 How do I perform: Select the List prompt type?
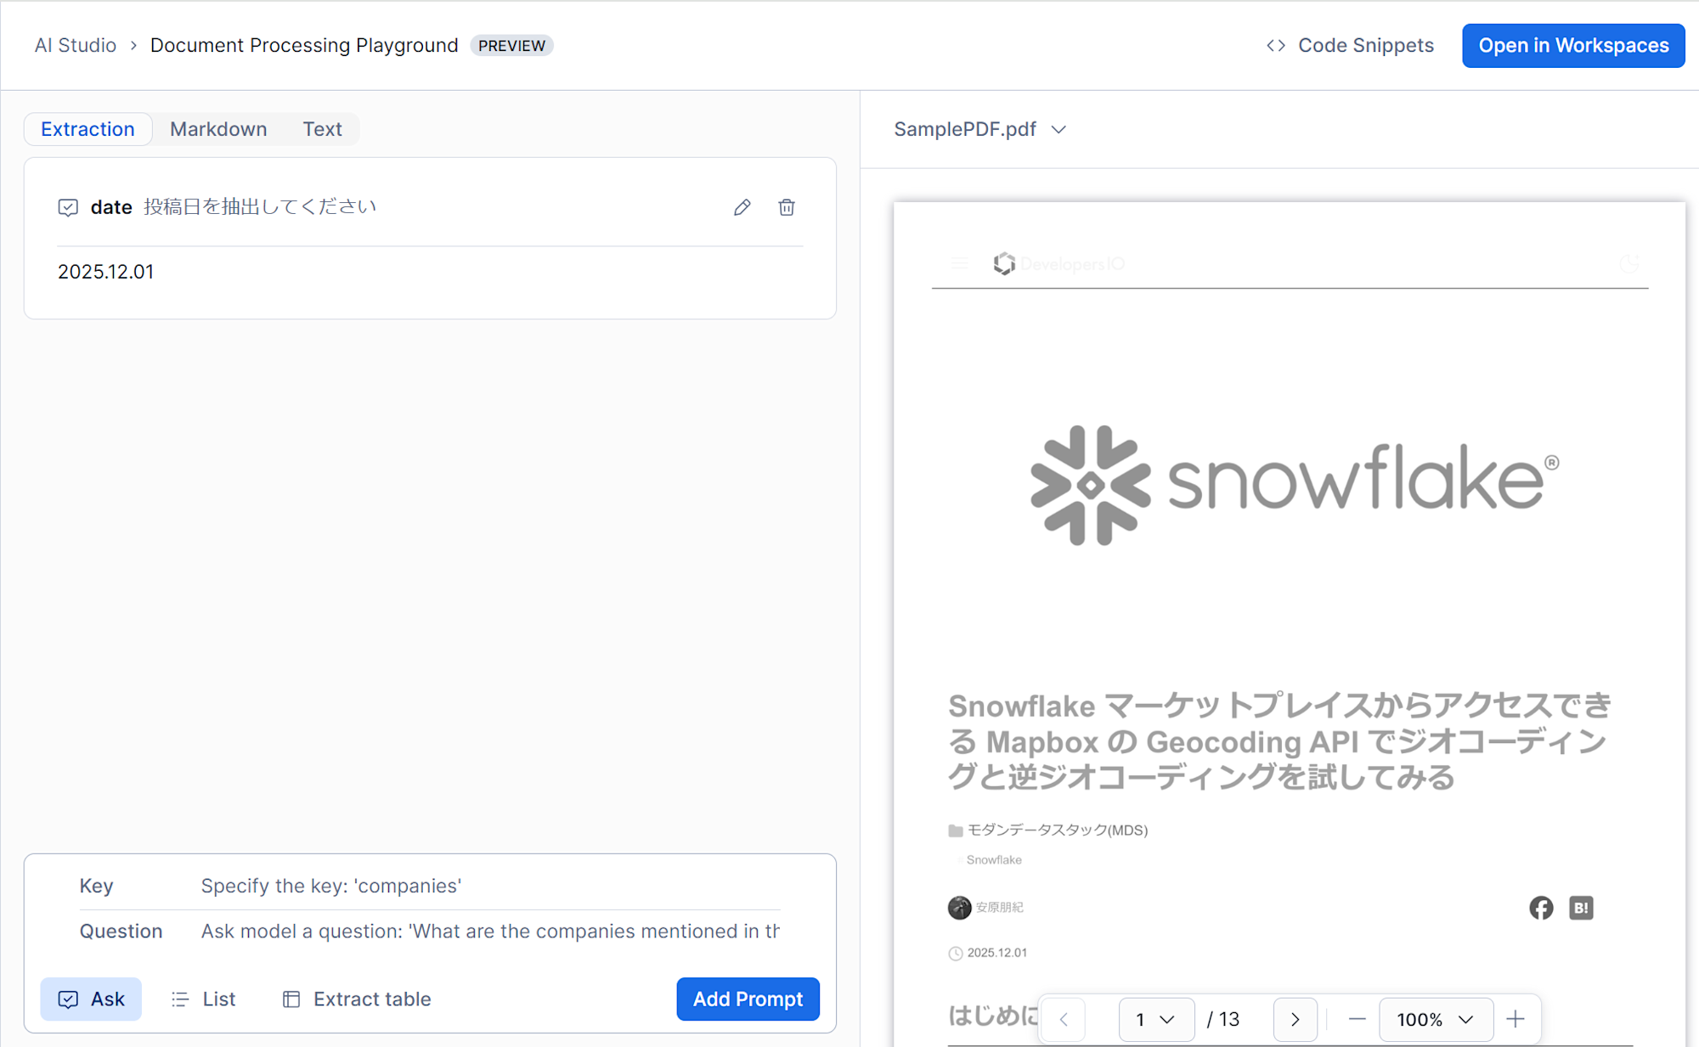(204, 999)
